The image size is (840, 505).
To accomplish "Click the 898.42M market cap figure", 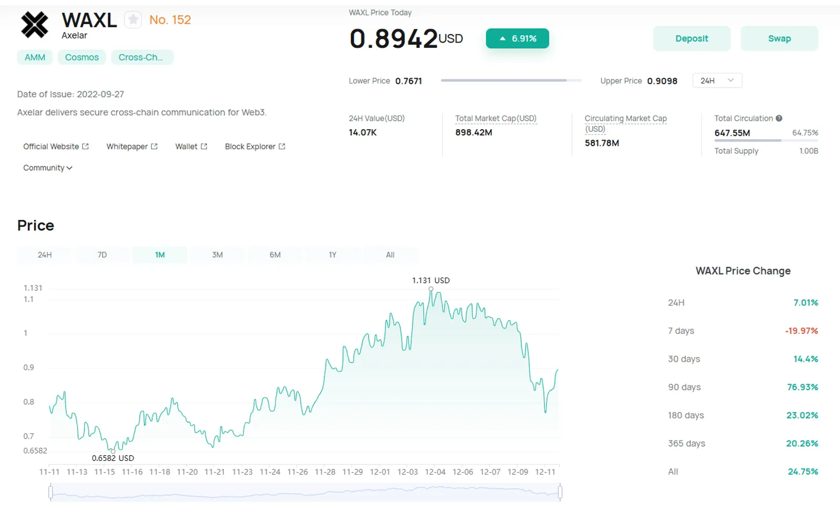I will tap(474, 132).
